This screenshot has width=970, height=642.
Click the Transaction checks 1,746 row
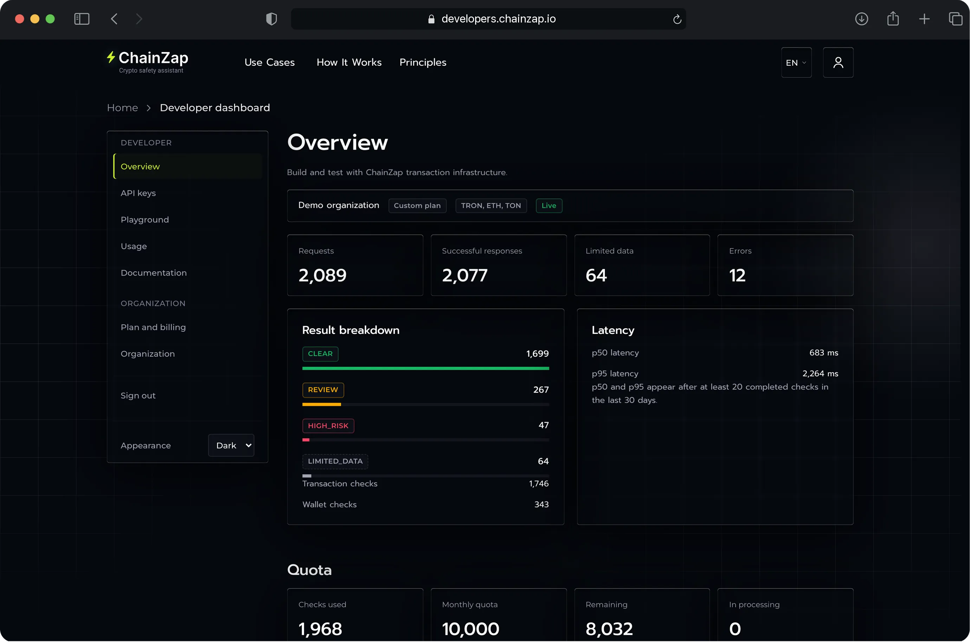click(425, 484)
